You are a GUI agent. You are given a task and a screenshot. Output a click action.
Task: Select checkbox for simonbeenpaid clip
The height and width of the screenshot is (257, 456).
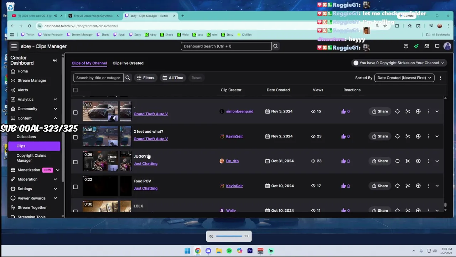coord(75,112)
